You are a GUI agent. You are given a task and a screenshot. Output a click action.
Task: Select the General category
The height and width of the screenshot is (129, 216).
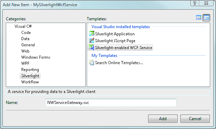pyautogui.click(x=28, y=45)
